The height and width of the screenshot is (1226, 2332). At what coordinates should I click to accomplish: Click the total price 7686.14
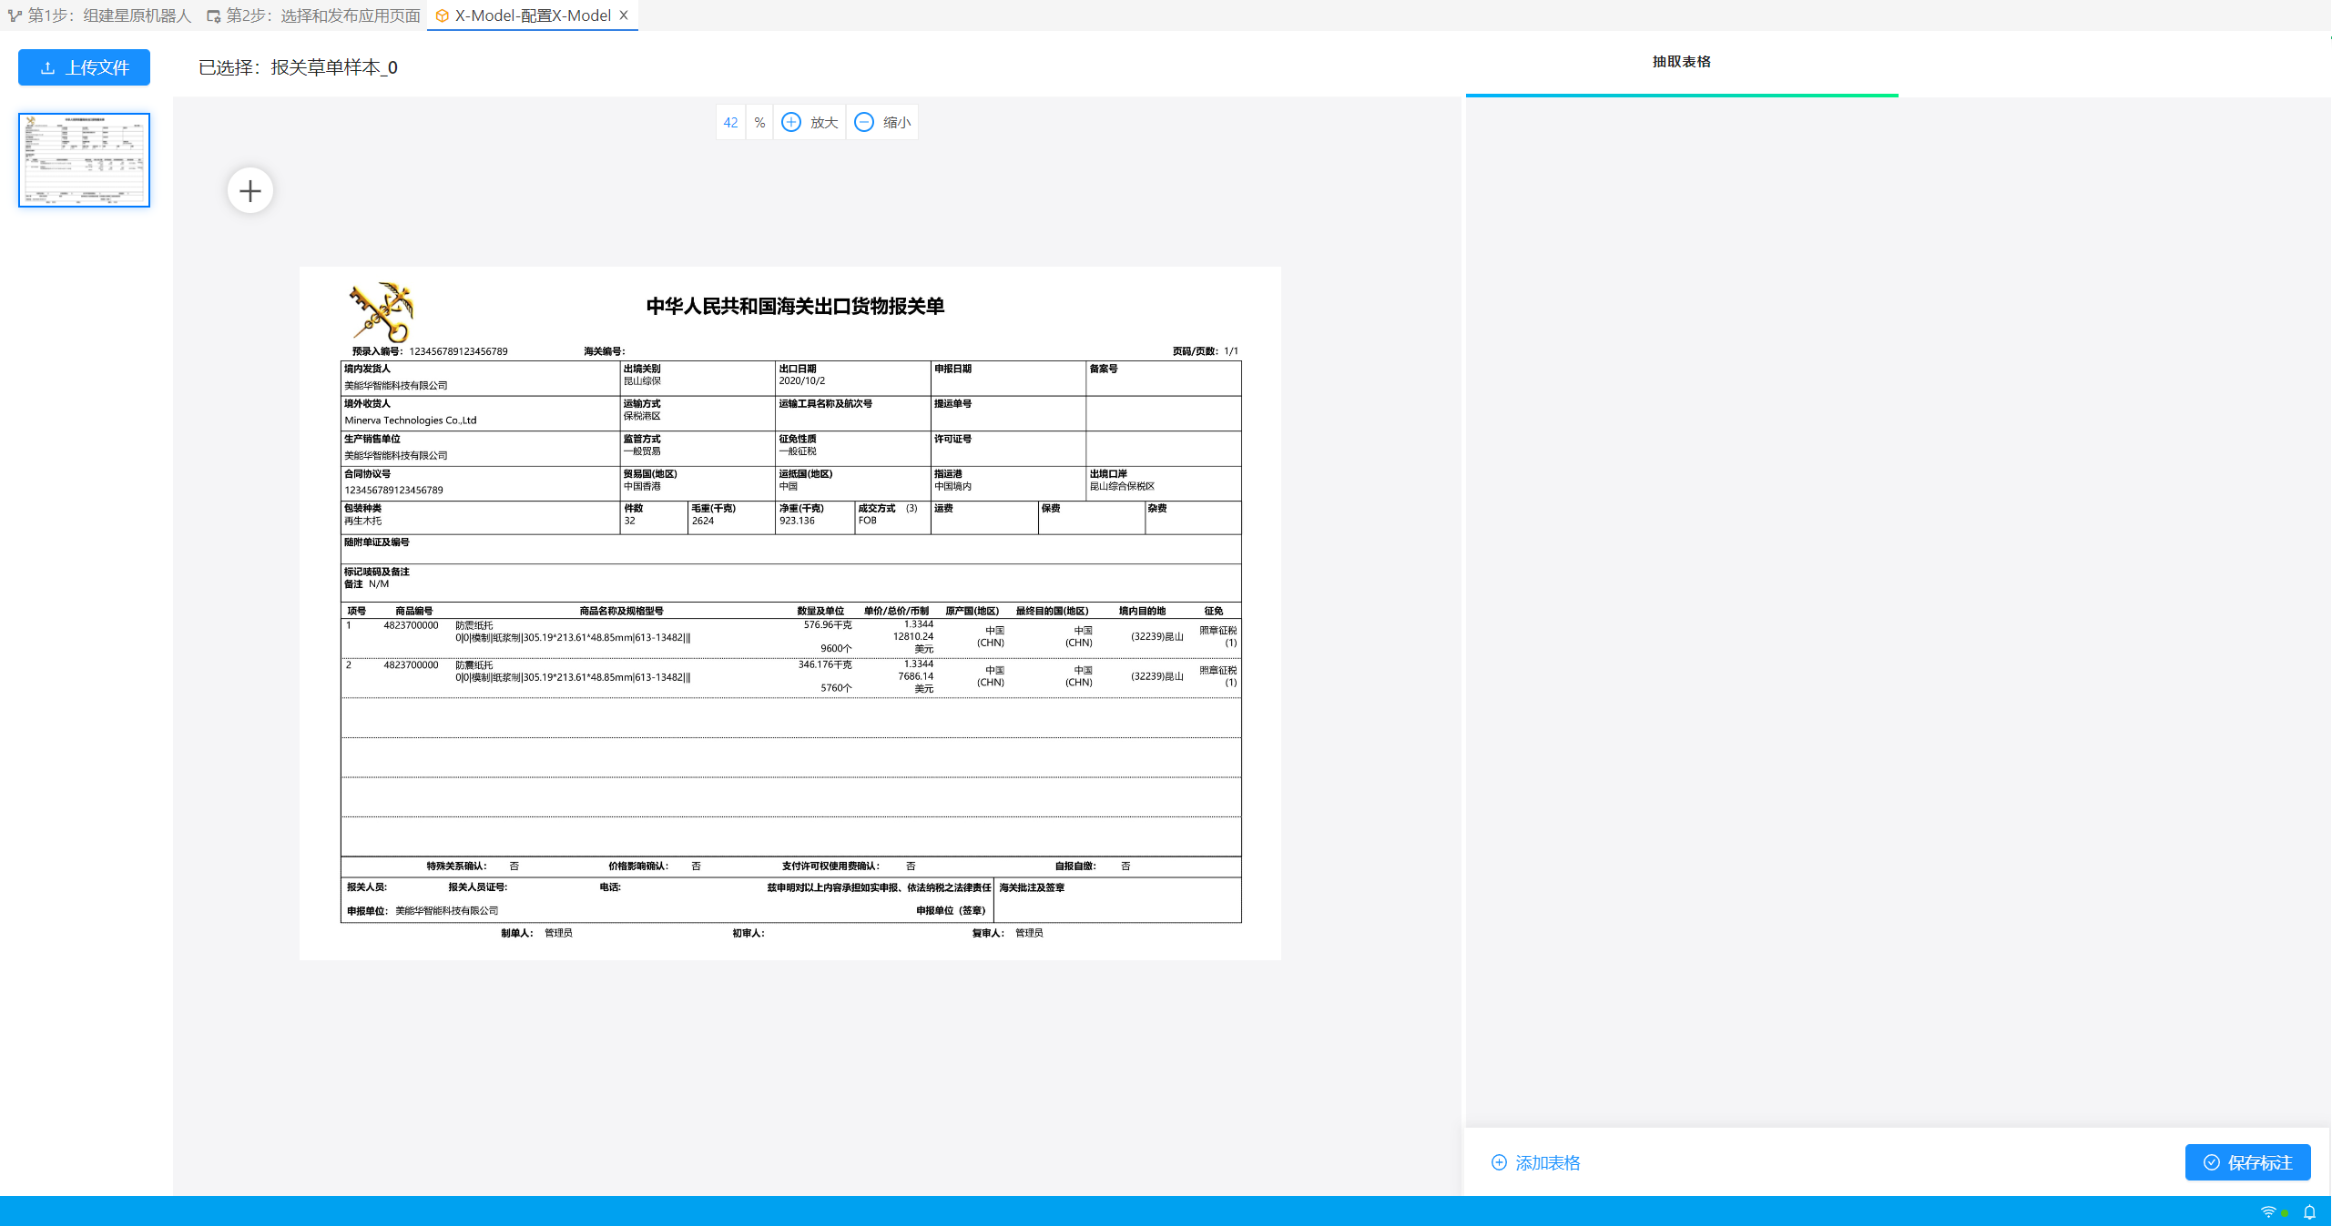click(x=915, y=676)
